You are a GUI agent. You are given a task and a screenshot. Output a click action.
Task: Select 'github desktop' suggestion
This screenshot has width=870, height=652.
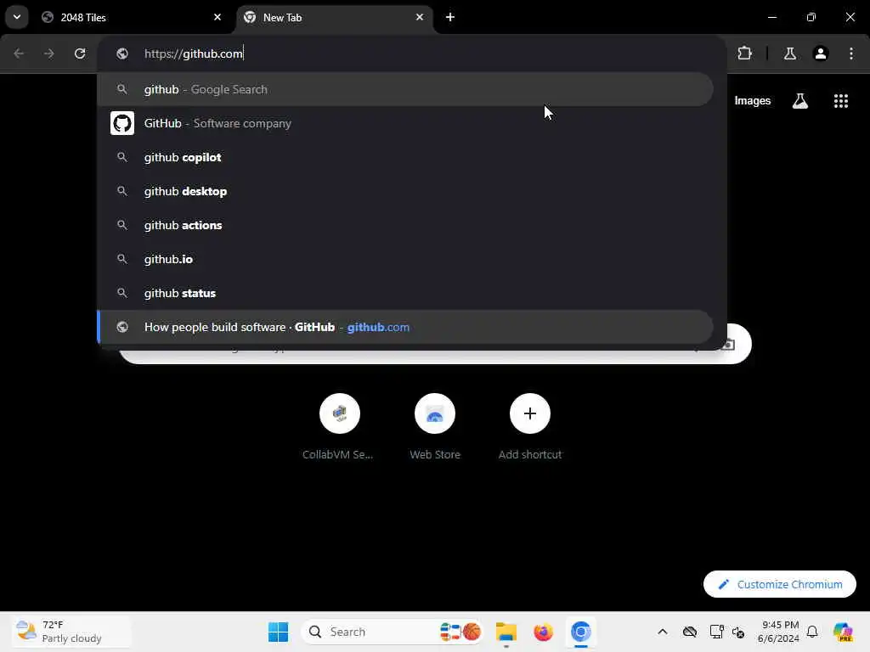pyautogui.click(x=405, y=191)
